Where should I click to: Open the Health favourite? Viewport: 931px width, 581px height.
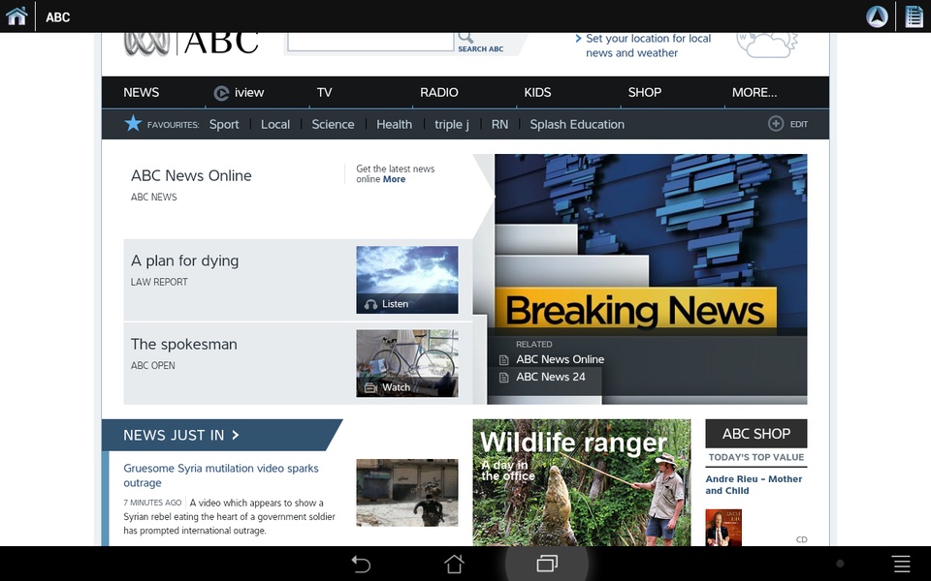[x=395, y=125]
